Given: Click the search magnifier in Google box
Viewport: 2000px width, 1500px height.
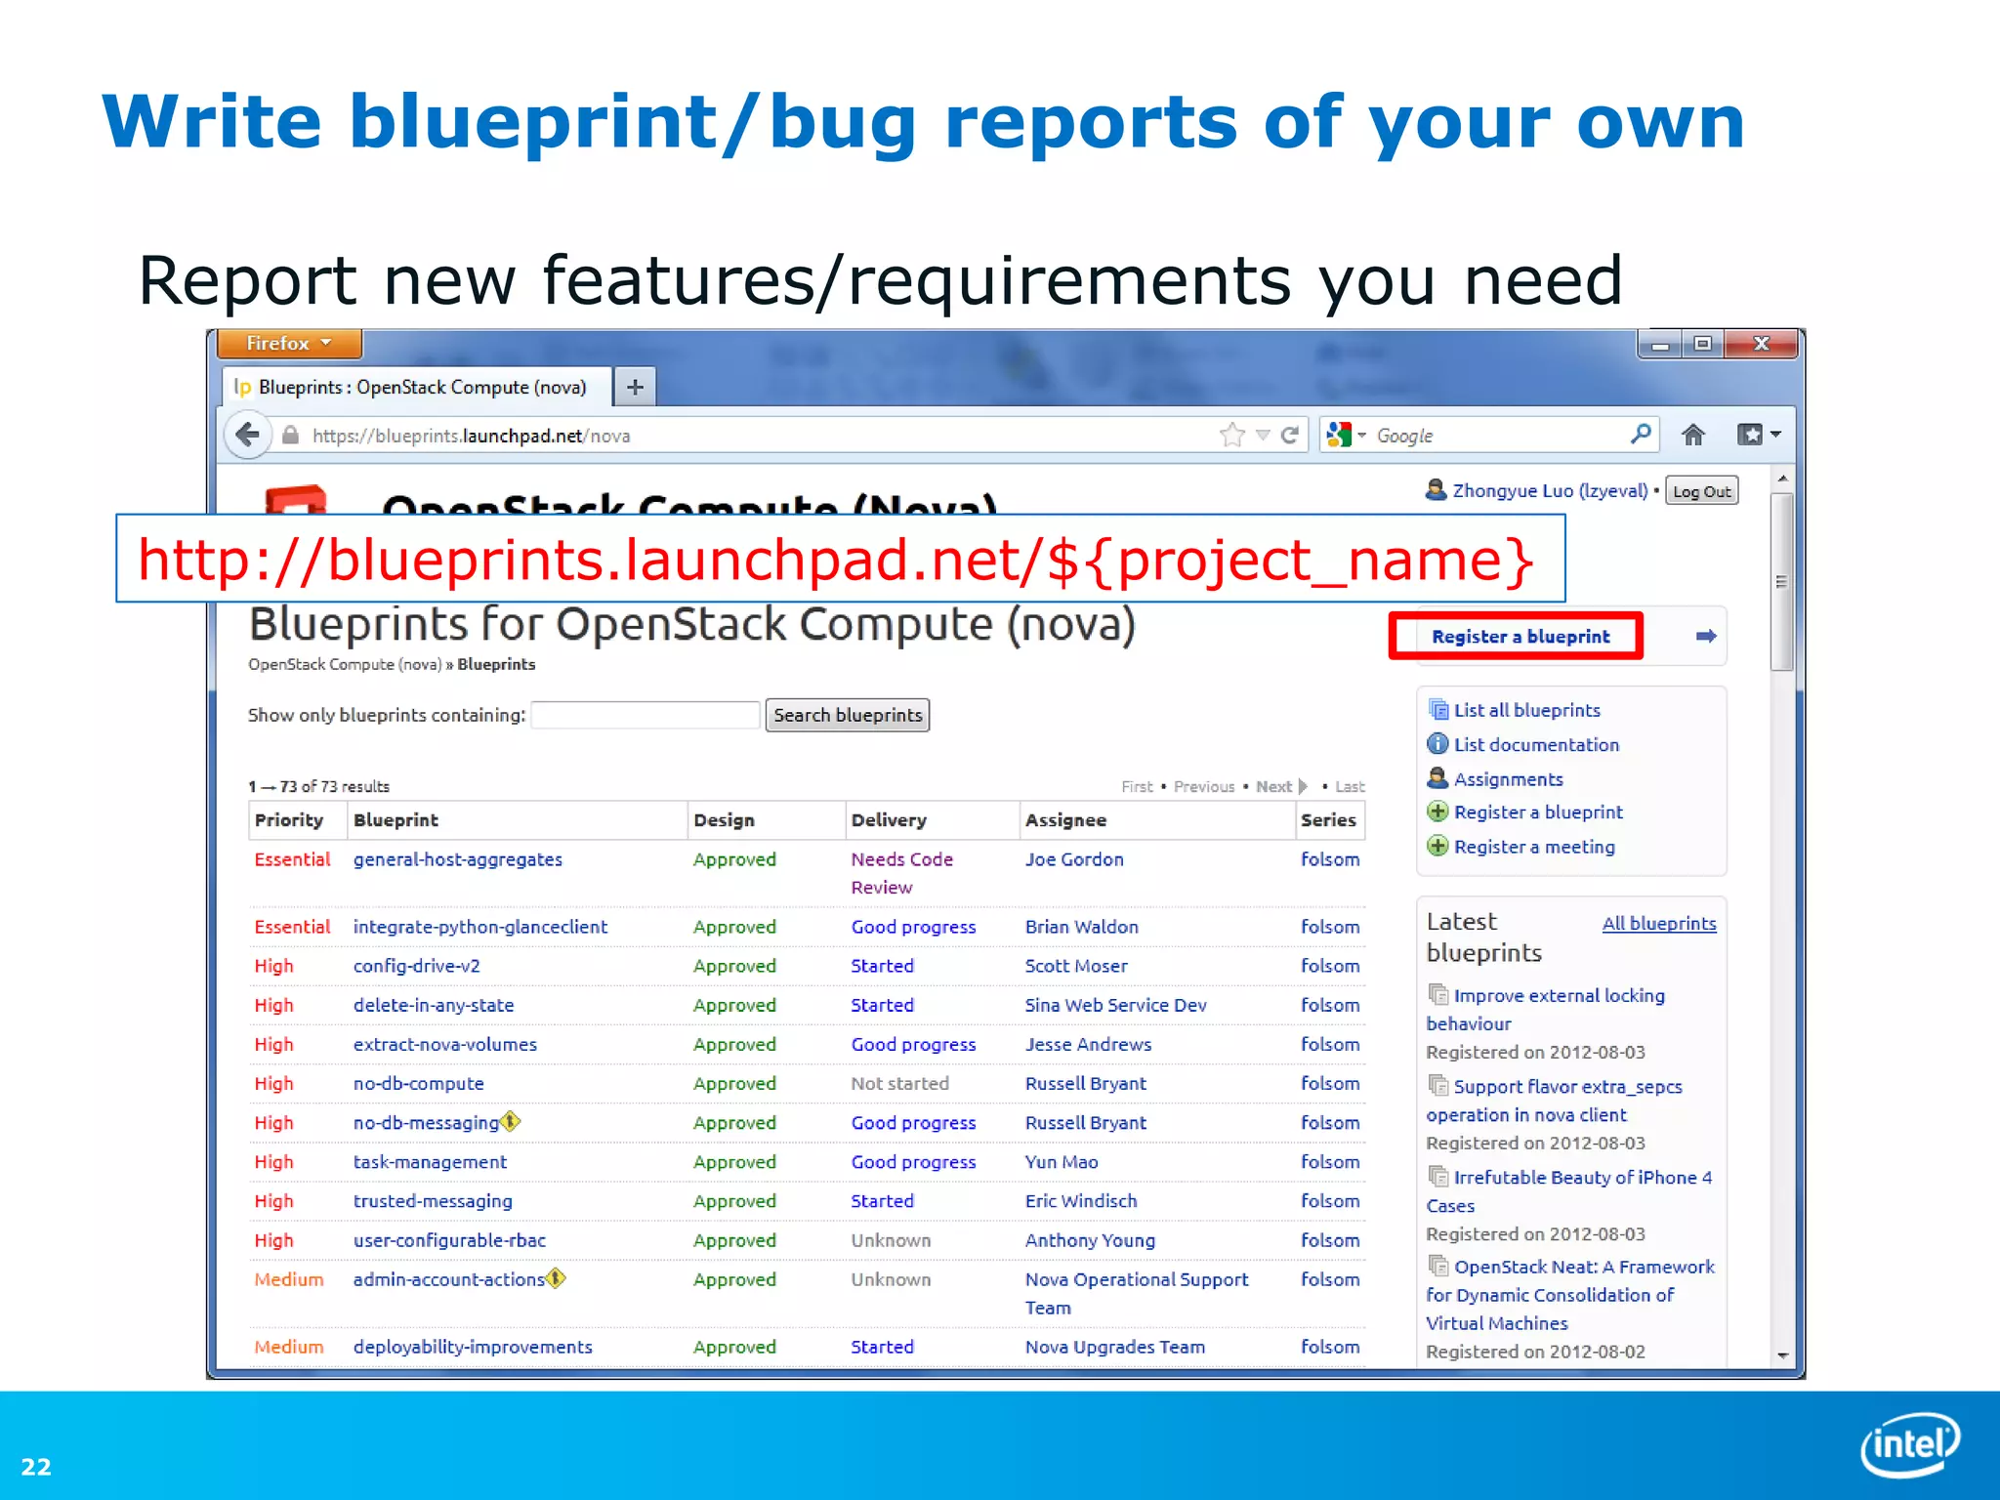Looking at the screenshot, I should pyautogui.click(x=1641, y=434).
